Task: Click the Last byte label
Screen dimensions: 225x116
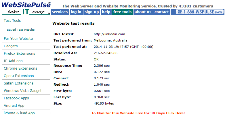Action: [62, 97]
